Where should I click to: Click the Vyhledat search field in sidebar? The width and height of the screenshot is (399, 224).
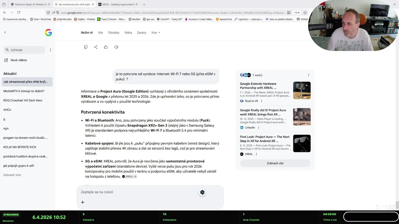pyautogui.click(x=24, y=50)
